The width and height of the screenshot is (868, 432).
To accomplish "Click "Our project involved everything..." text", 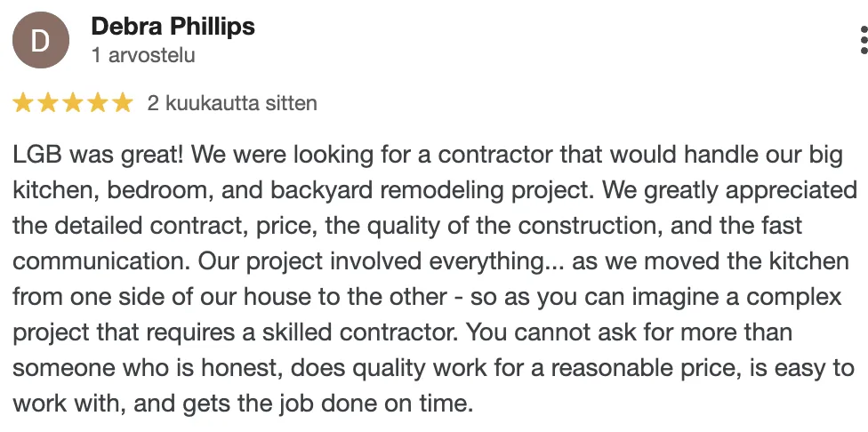I will (382, 261).
